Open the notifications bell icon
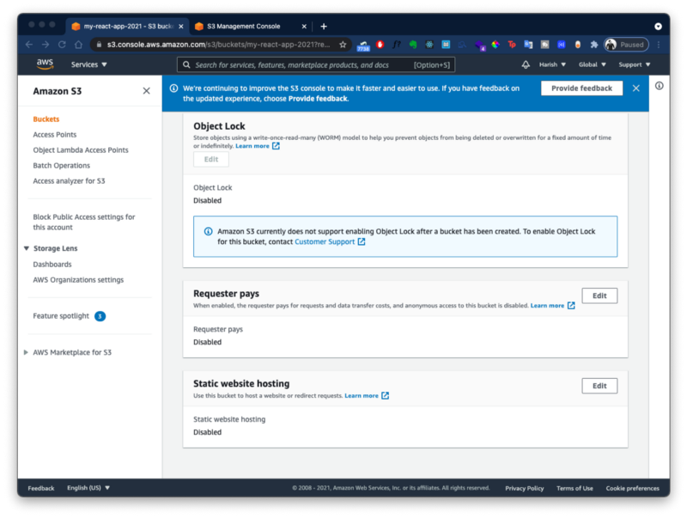 tap(526, 64)
